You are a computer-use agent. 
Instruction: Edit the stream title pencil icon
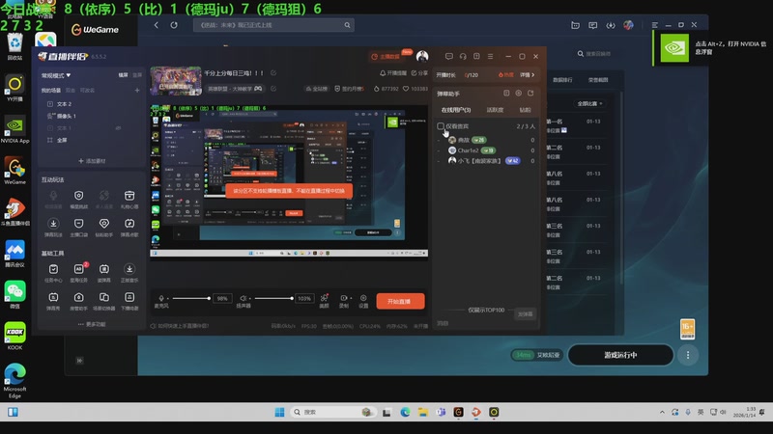[273, 73]
